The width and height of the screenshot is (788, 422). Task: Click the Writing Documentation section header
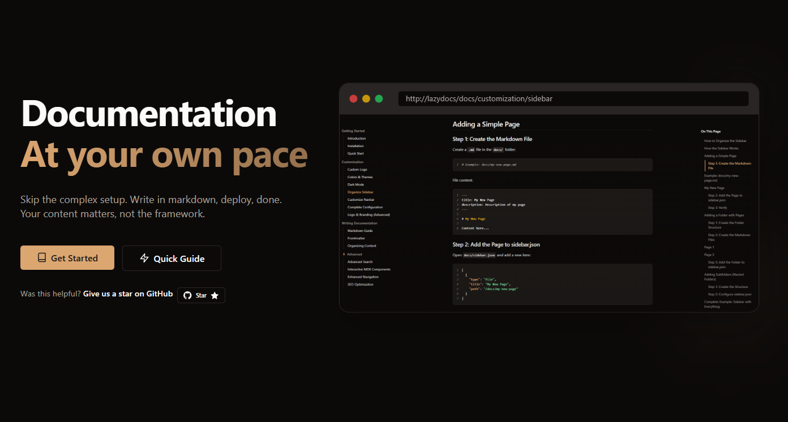[x=359, y=223]
